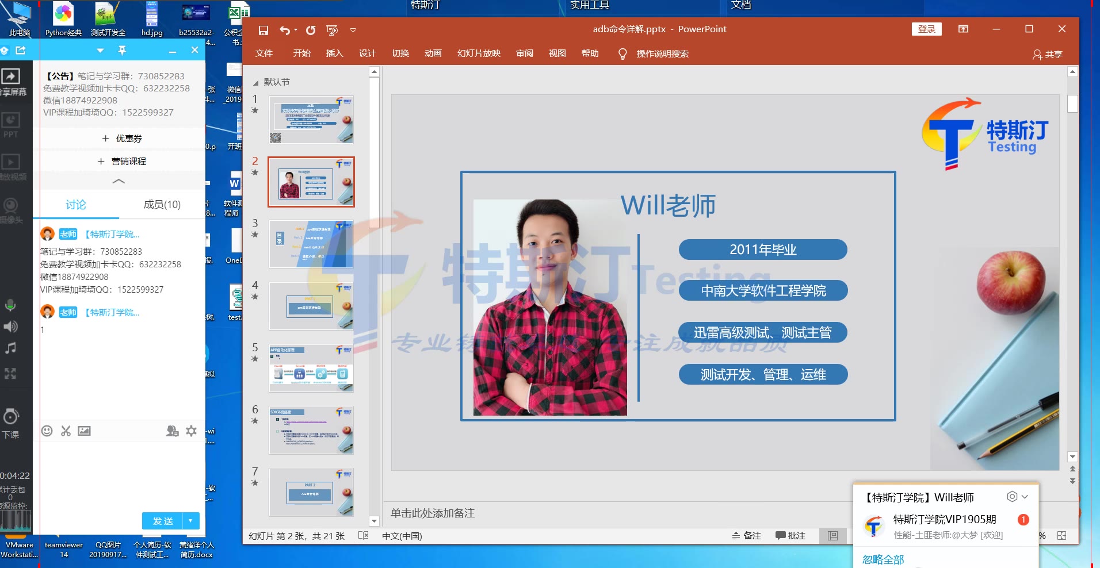
Task: Expand notification popup chevron dropdown
Action: [1025, 497]
